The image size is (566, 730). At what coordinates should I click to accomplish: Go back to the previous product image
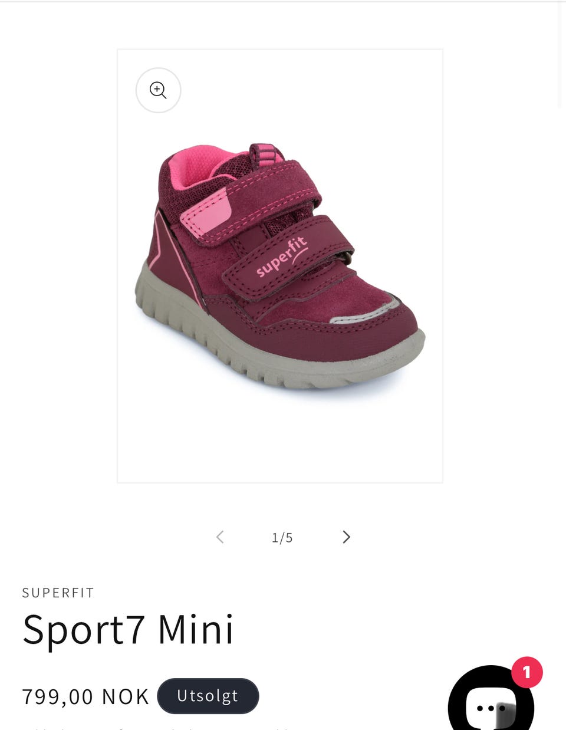click(220, 537)
